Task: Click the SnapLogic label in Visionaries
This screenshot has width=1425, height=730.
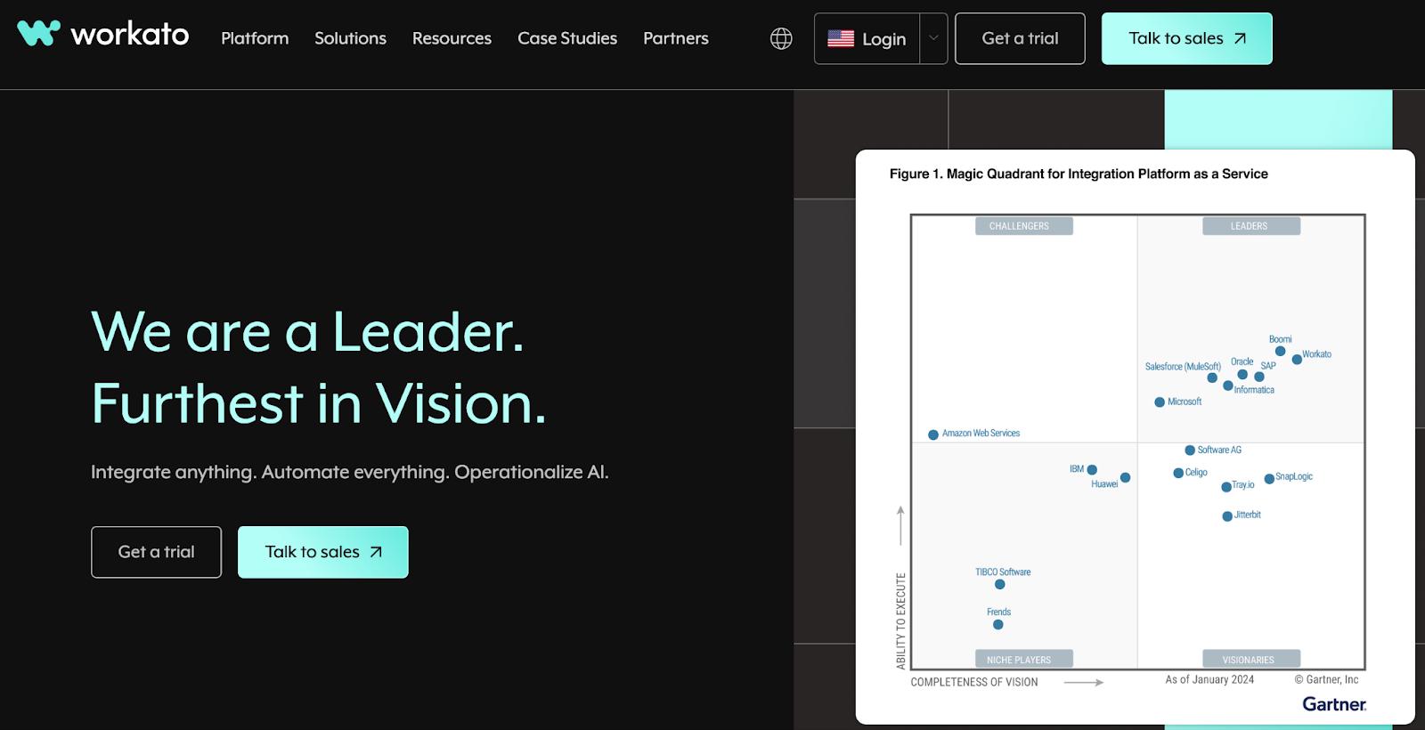Action: [1294, 476]
